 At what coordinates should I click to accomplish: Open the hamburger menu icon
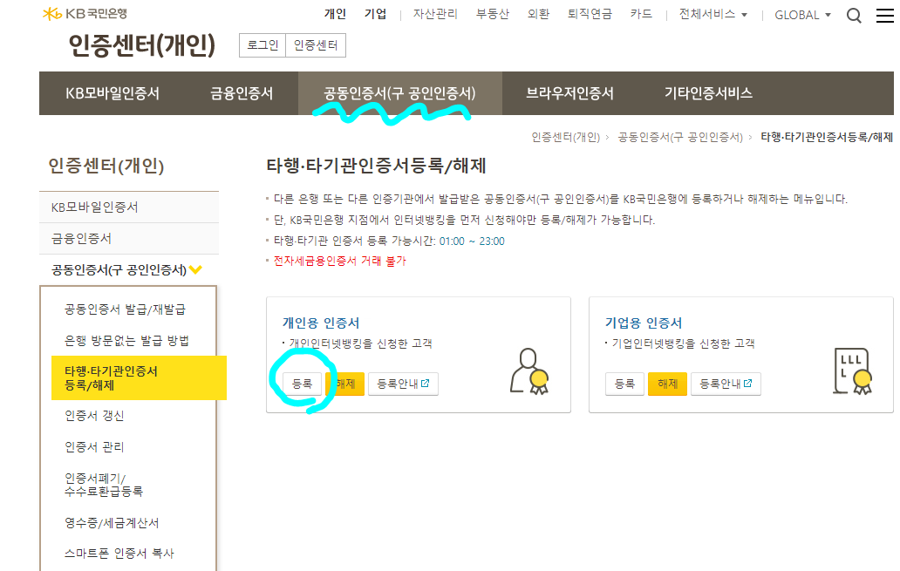click(x=884, y=16)
